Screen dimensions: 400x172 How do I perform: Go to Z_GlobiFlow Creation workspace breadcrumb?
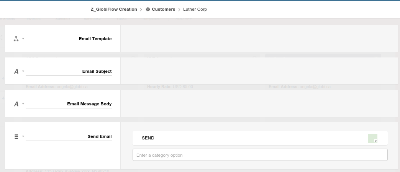pos(114,9)
